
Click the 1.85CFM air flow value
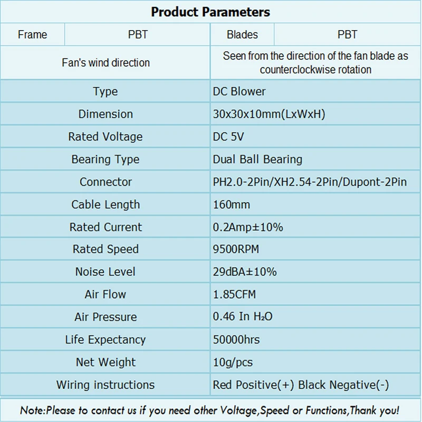pyautogui.click(x=234, y=294)
